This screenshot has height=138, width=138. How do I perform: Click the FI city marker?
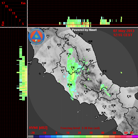(48, 38)
